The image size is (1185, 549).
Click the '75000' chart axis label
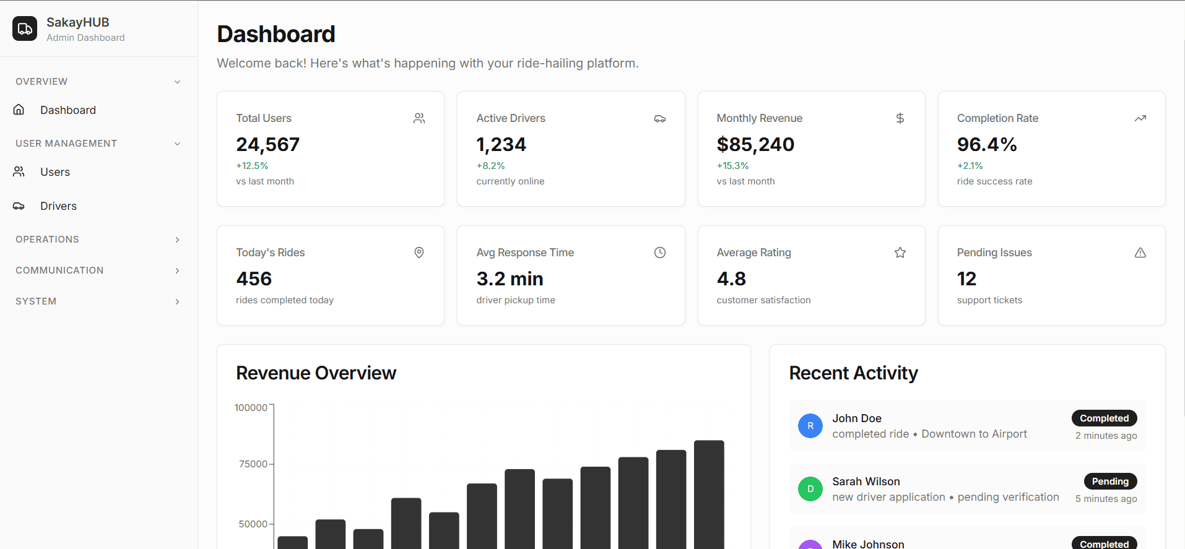pyautogui.click(x=253, y=464)
